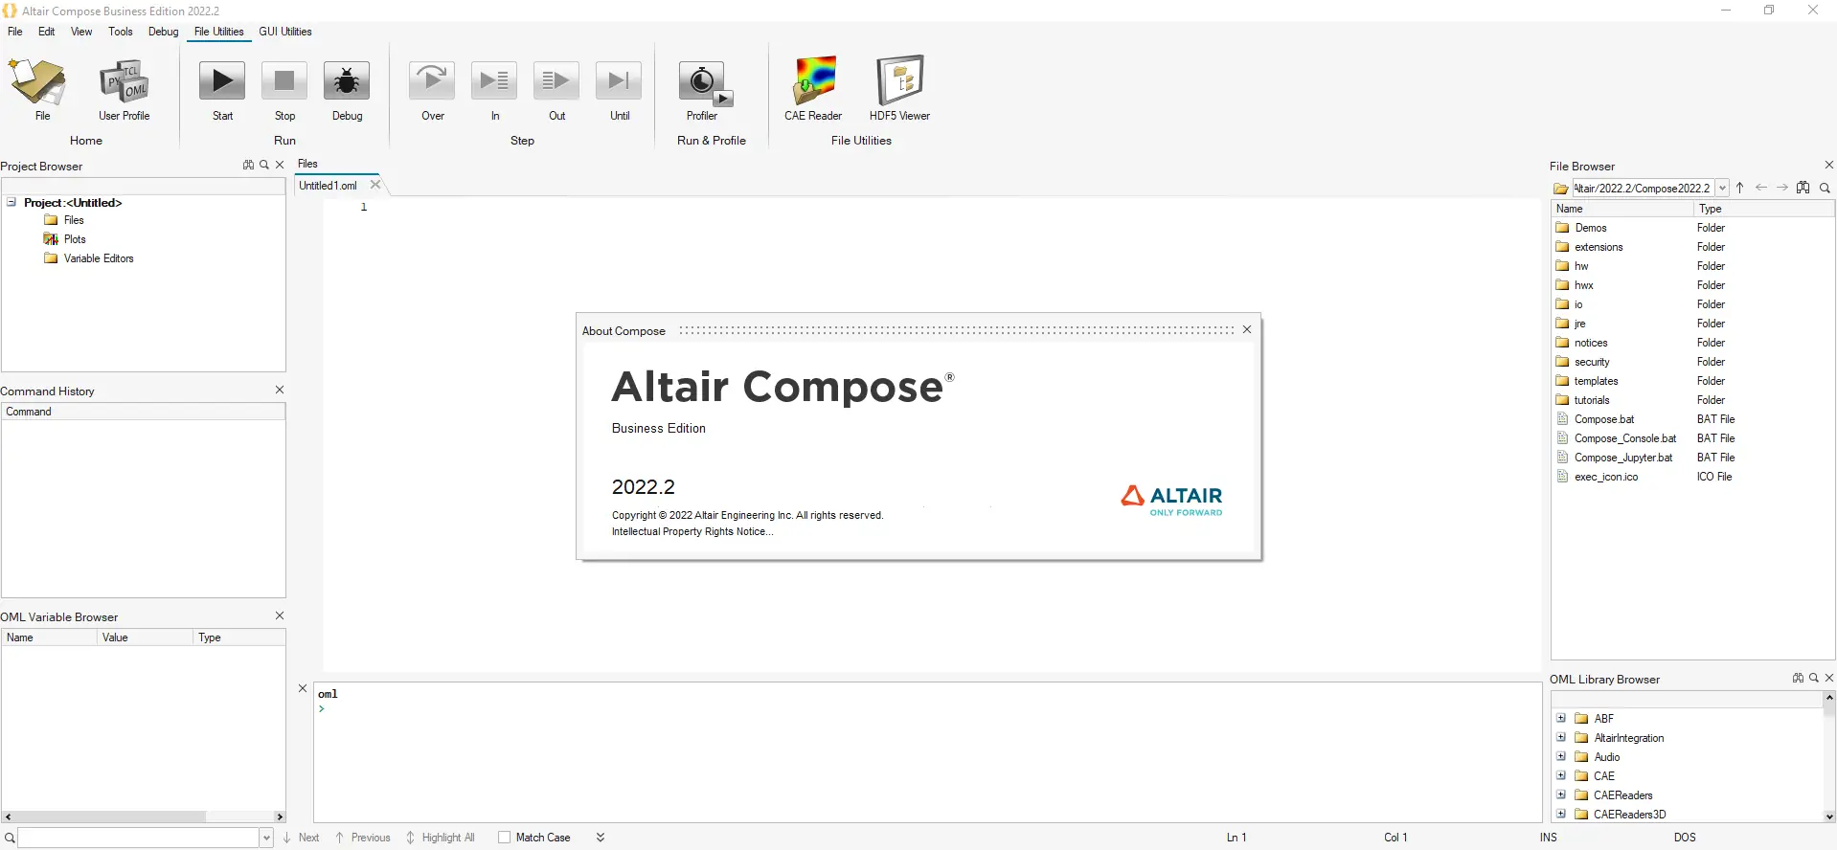Click the find bar magnifier icon

coord(10,838)
